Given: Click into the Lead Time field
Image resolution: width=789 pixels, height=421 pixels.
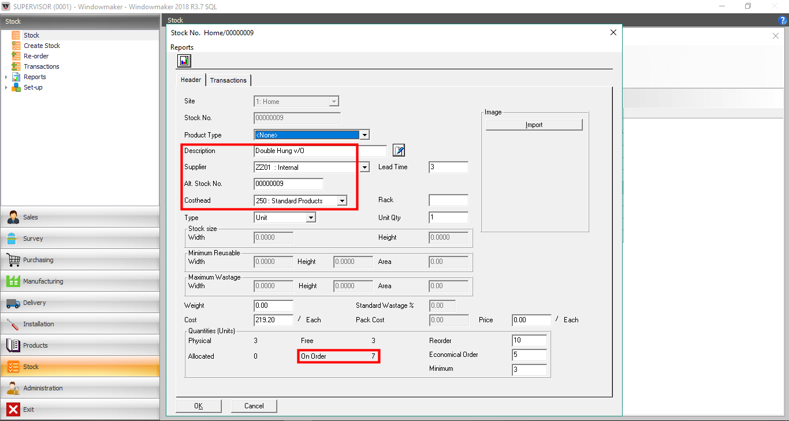Looking at the screenshot, I should [x=448, y=167].
